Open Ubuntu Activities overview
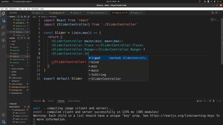223x125 pixels. coord(5,1)
